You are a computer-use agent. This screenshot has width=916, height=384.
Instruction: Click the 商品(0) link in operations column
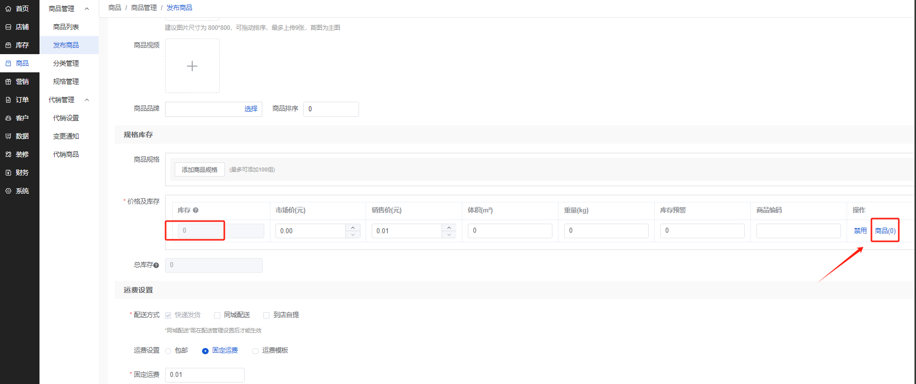(885, 231)
